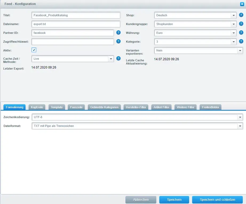Open the Template tab
Viewport: 246px width, 204px height.
coord(57,107)
